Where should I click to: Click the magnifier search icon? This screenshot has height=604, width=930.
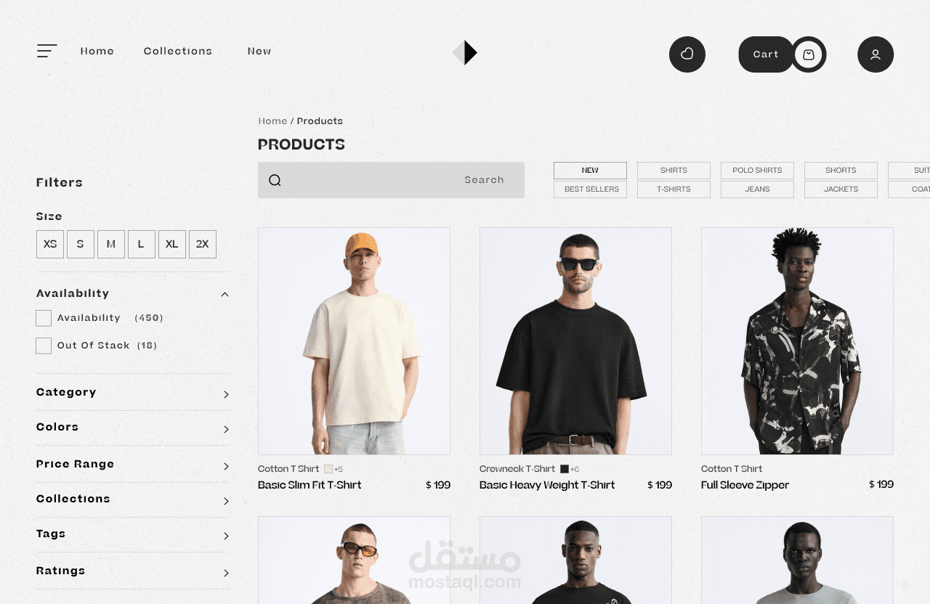[275, 180]
